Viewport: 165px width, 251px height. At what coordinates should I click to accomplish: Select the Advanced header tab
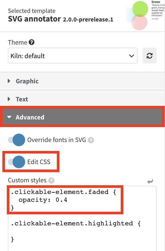coord(30,117)
